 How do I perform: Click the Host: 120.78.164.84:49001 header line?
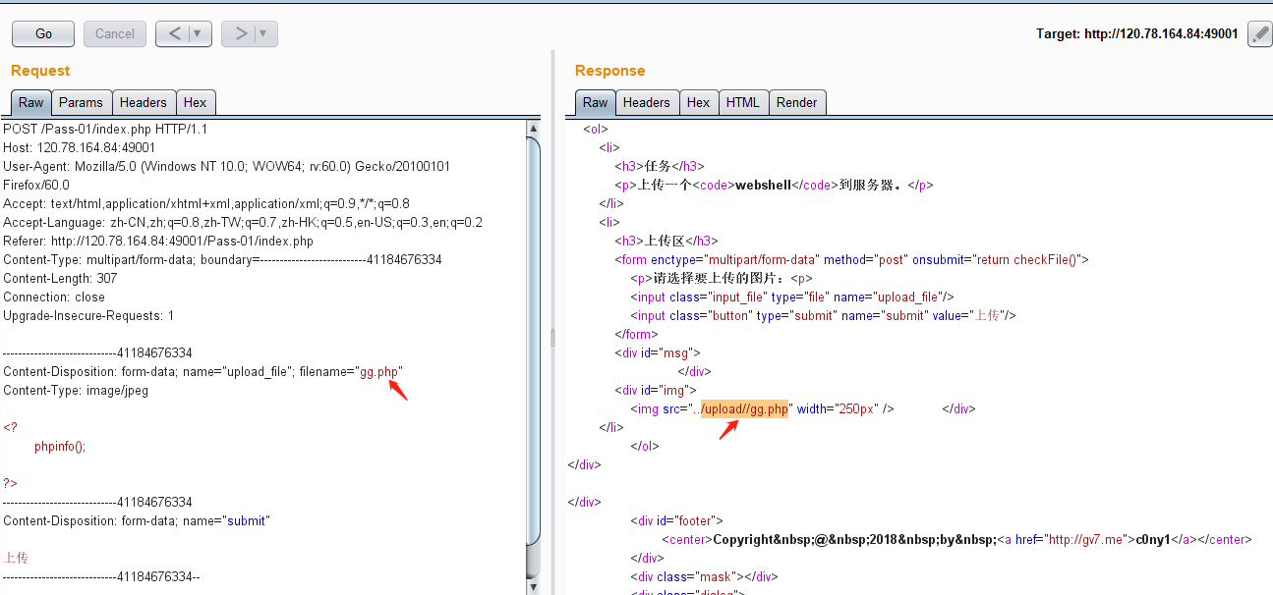[79, 147]
